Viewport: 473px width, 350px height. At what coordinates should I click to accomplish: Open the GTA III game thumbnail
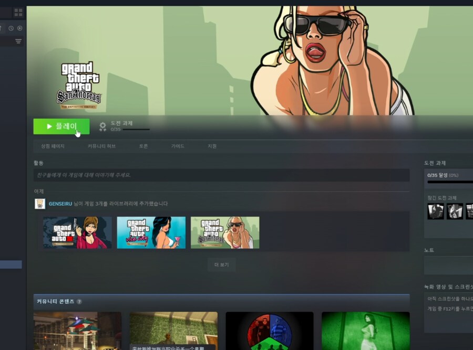pyautogui.click(x=77, y=232)
